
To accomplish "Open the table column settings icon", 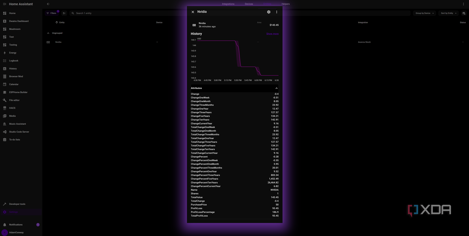I will coord(464,13).
